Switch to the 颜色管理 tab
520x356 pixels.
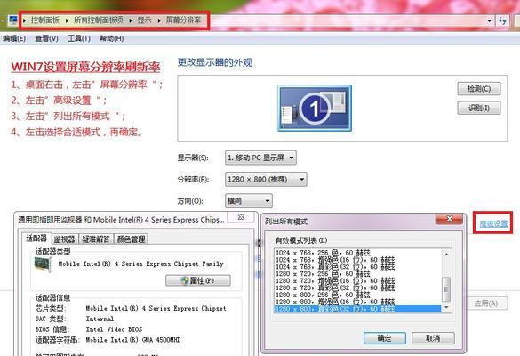131,239
